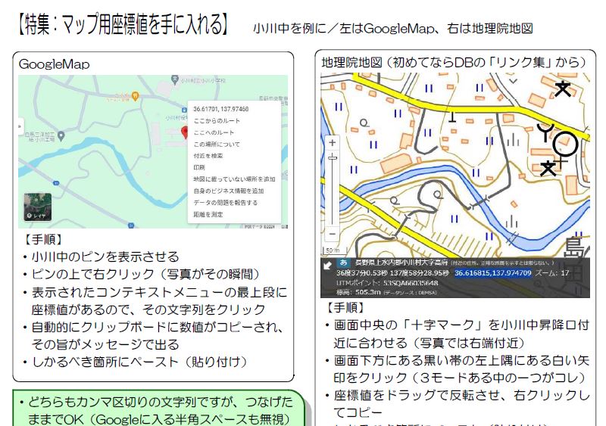The height and width of the screenshot is (426, 606).
Task: Click the white arrow in the black info strip
Action: point(328,265)
